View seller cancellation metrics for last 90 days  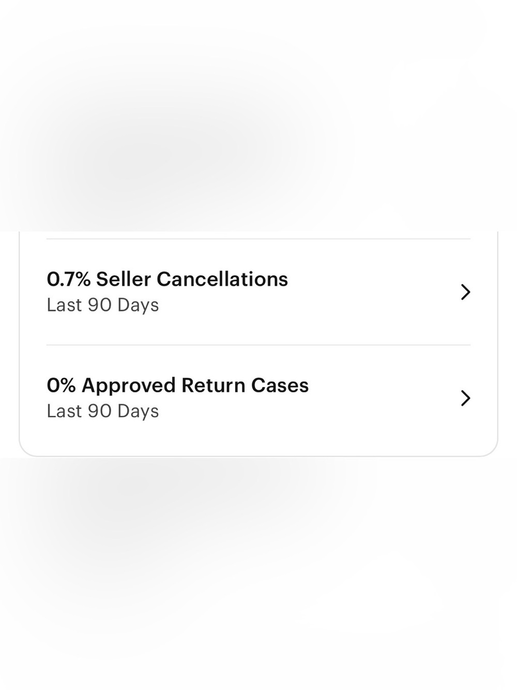click(x=258, y=292)
